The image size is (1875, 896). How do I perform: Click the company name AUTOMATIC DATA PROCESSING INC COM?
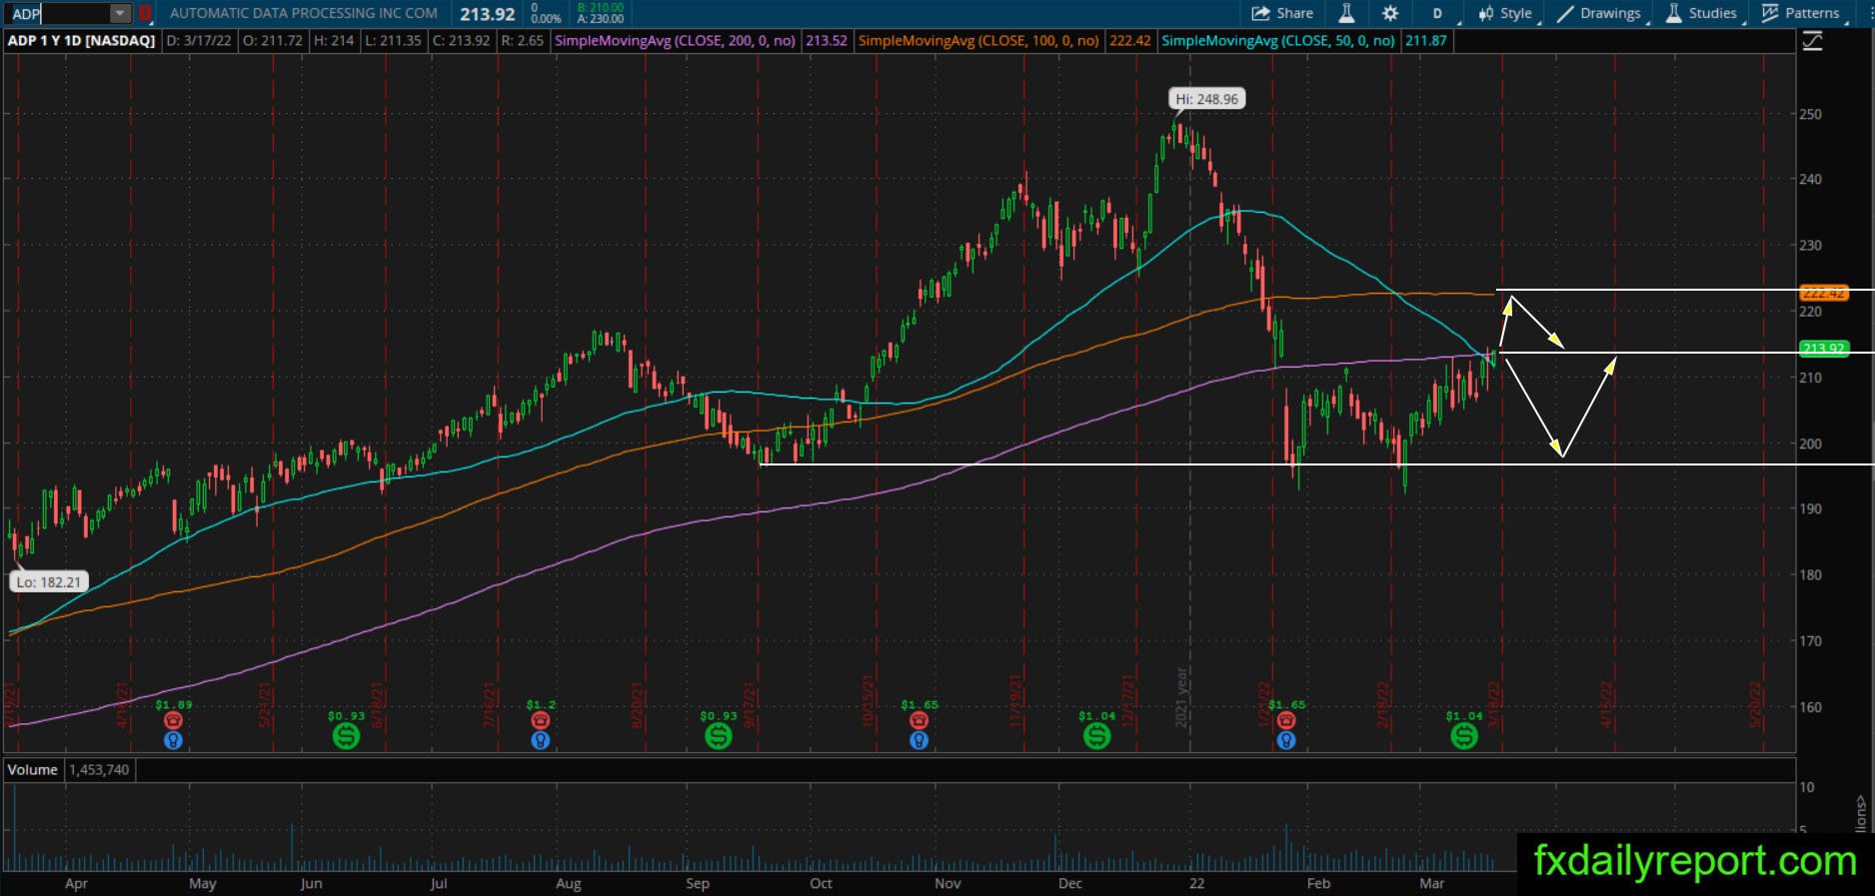click(x=304, y=13)
